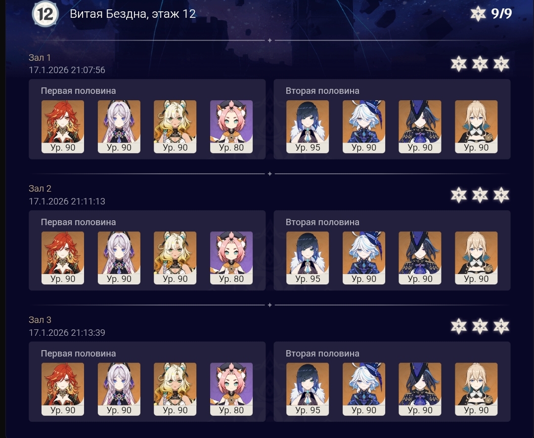Screen dimensions: 534x438
Task: Select the lavender-haired character in Зал 2 first half
Action: pyautogui.click(x=119, y=258)
